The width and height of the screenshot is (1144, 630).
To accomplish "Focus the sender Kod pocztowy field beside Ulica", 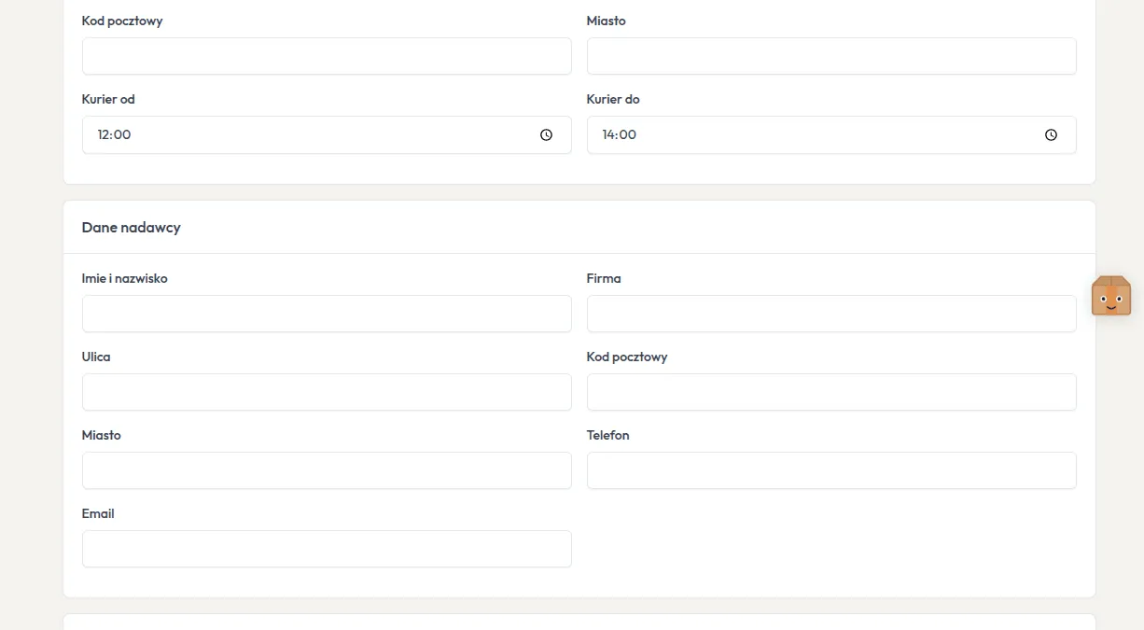I will pos(831,392).
